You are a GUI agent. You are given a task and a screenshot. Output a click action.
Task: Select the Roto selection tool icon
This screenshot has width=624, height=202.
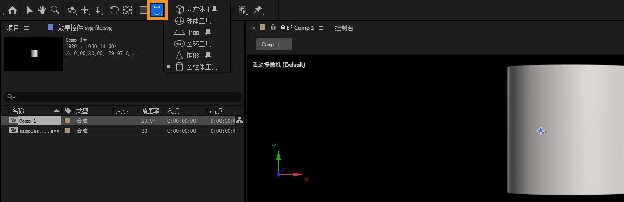[x=242, y=10]
